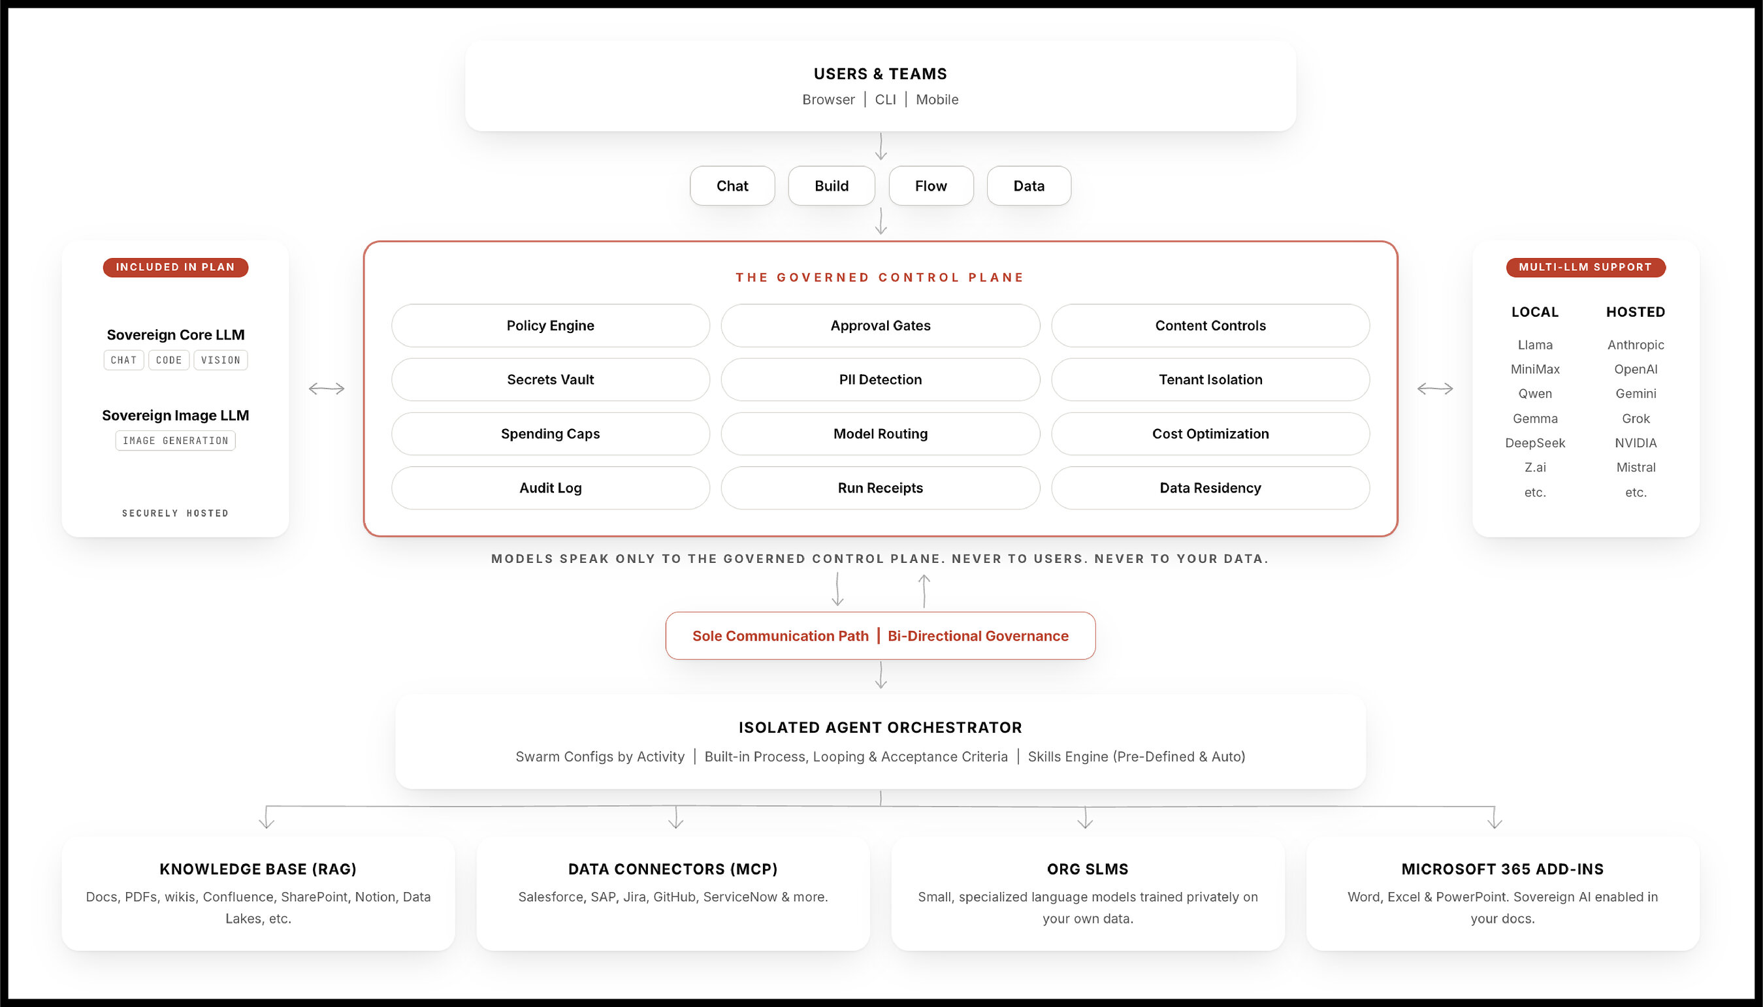Select the Tenant Isolation pill
1763x1007 pixels.
point(1210,379)
